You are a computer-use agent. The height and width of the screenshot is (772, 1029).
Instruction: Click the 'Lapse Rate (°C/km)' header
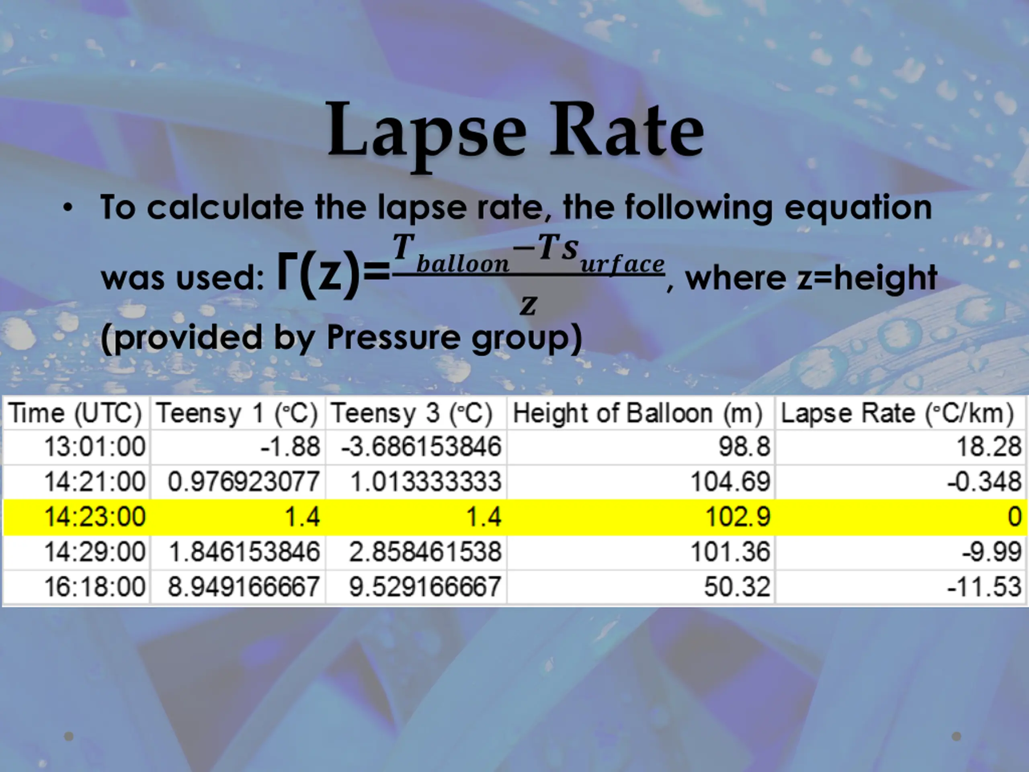(902, 413)
